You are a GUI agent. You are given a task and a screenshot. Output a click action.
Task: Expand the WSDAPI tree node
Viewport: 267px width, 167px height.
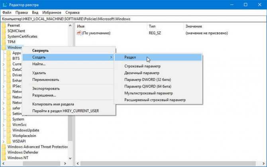tap(4, 141)
